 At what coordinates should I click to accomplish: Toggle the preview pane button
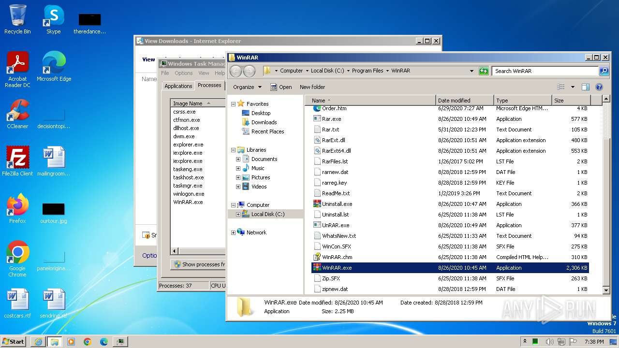click(x=586, y=87)
